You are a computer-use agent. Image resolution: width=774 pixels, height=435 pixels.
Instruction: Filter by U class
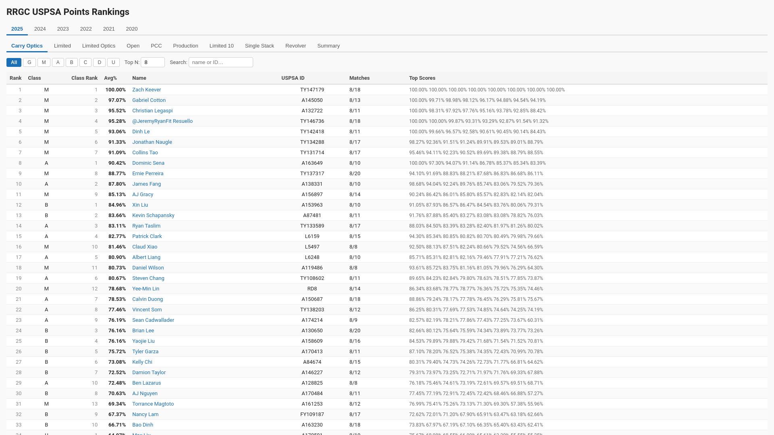pos(113,62)
